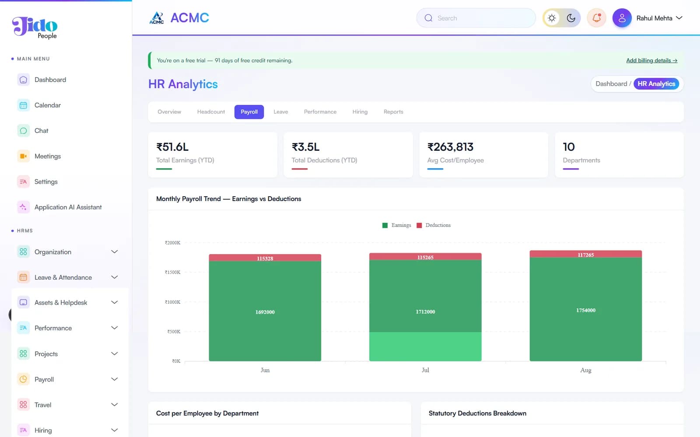This screenshot has height=437, width=700.
Task: Expand the Travel menu chevron
Action: tap(114, 405)
